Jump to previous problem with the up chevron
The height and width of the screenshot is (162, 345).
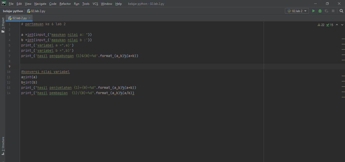[337, 25]
